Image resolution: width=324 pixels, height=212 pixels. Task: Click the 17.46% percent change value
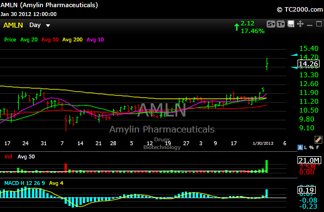tap(252, 31)
